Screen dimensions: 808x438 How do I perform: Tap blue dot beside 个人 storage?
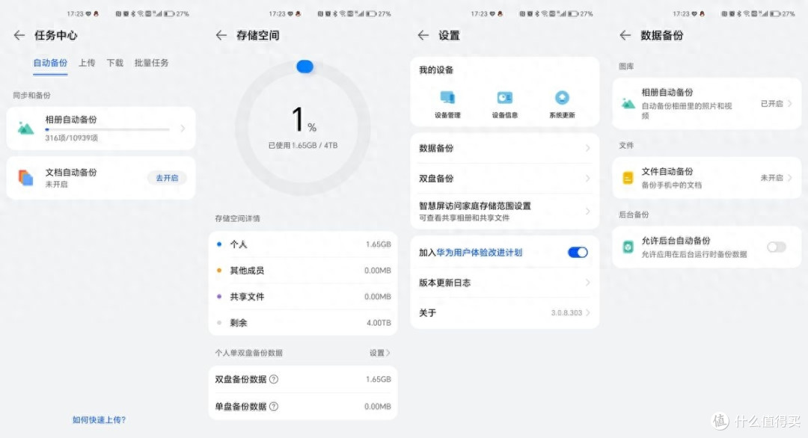coord(219,244)
